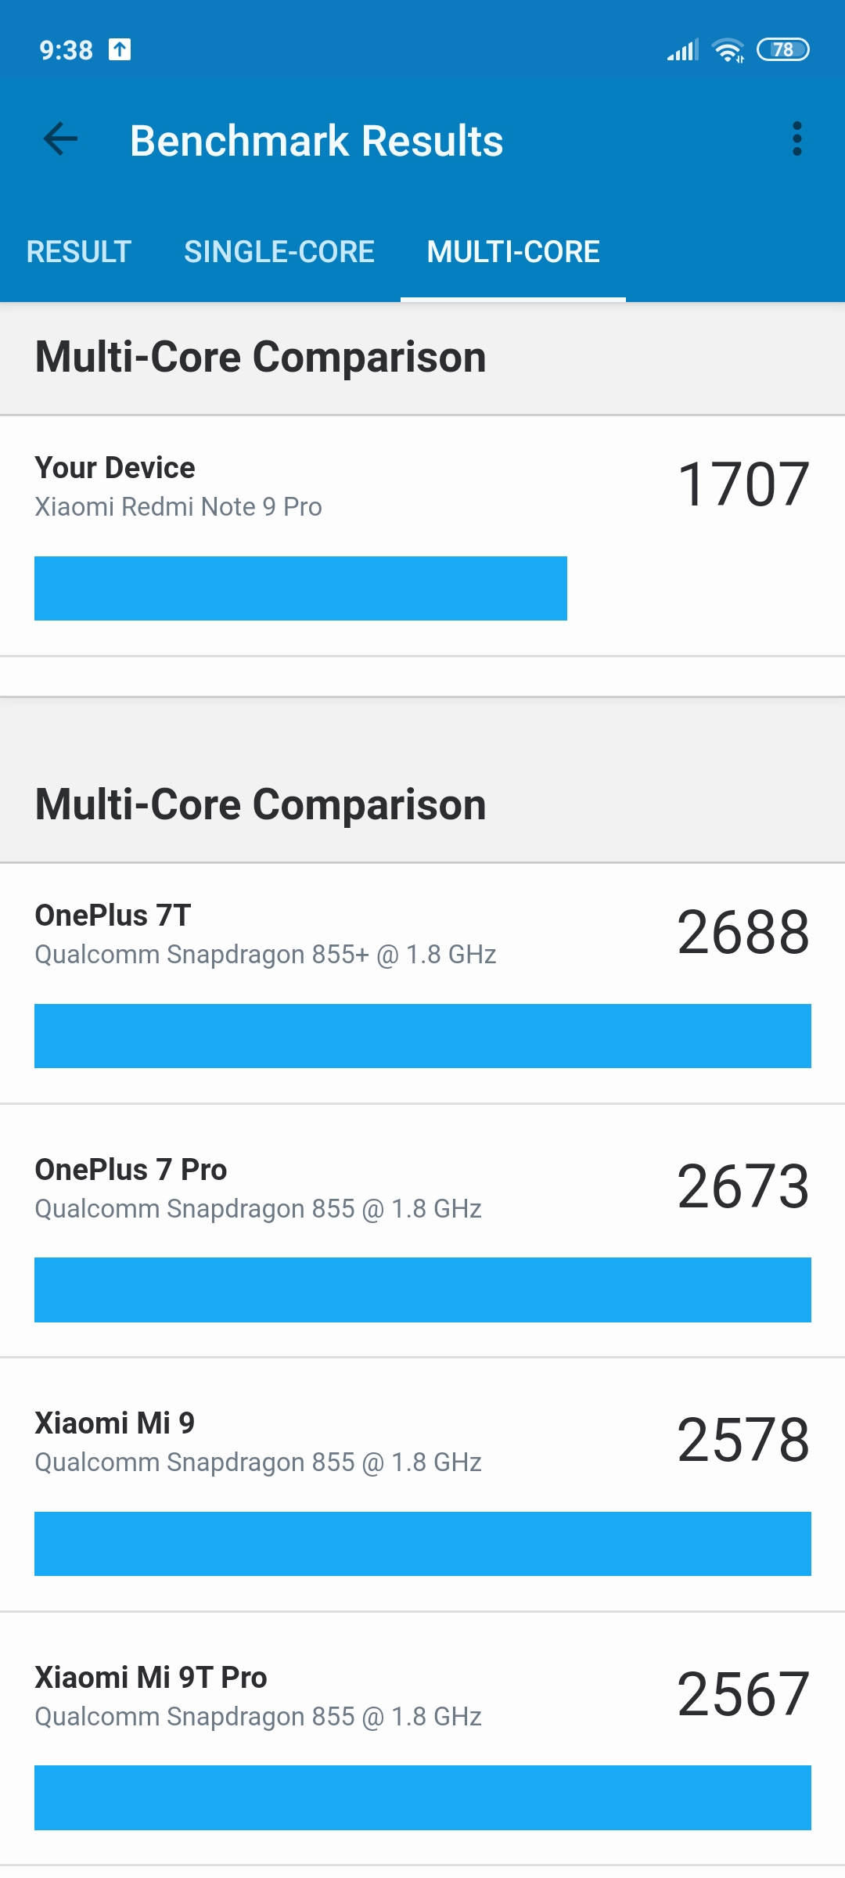Switch to the SINGLE-CORE tab
The image size is (845, 1878).
pyautogui.click(x=279, y=252)
